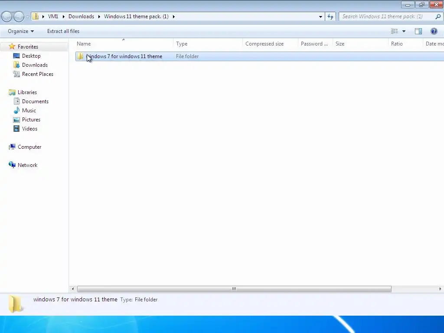Close the Explorer window

coord(437,4)
